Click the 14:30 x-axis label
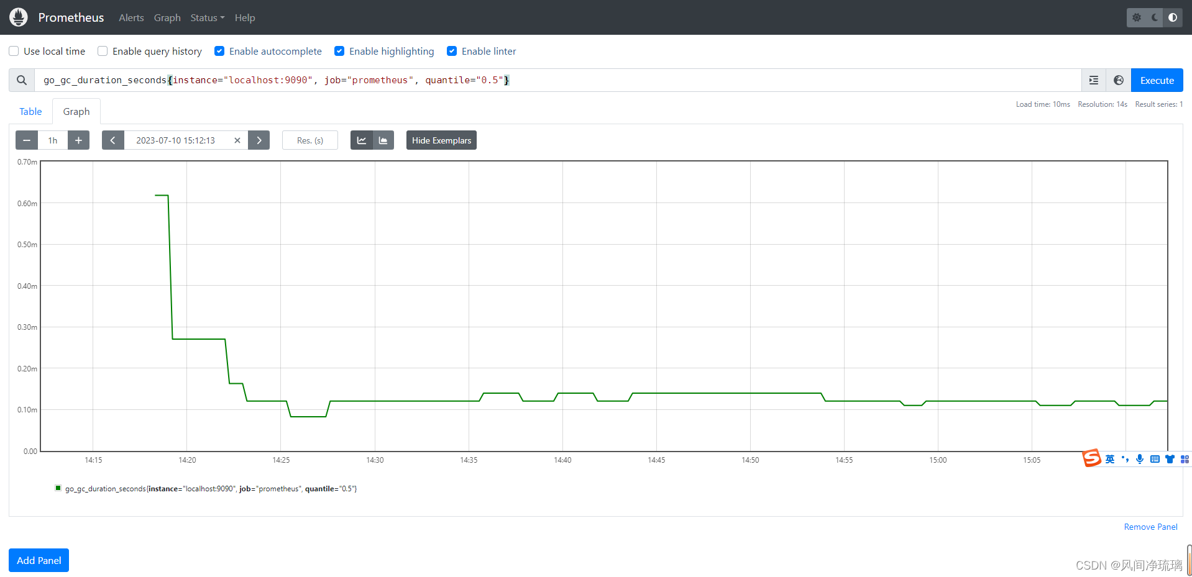The height and width of the screenshot is (577, 1192). [x=375, y=460]
